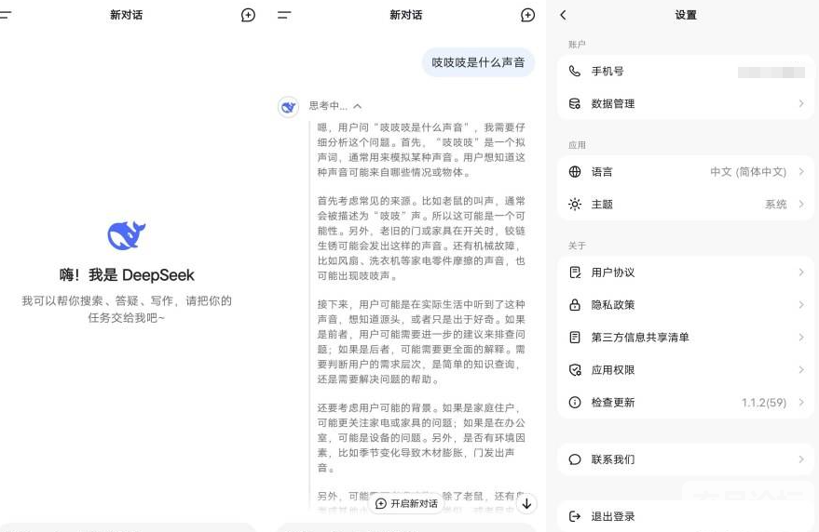Open the sidebar menu in the welcome screen
This screenshot has width=819, height=532.
pos(6,15)
